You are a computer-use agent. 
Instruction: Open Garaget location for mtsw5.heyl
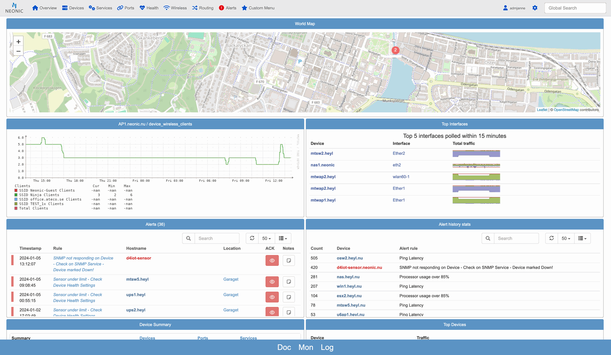(x=231, y=280)
